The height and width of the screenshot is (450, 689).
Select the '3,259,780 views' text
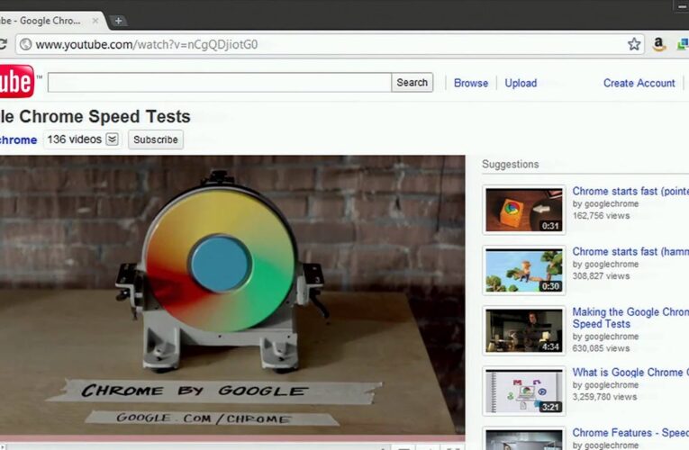(x=604, y=396)
